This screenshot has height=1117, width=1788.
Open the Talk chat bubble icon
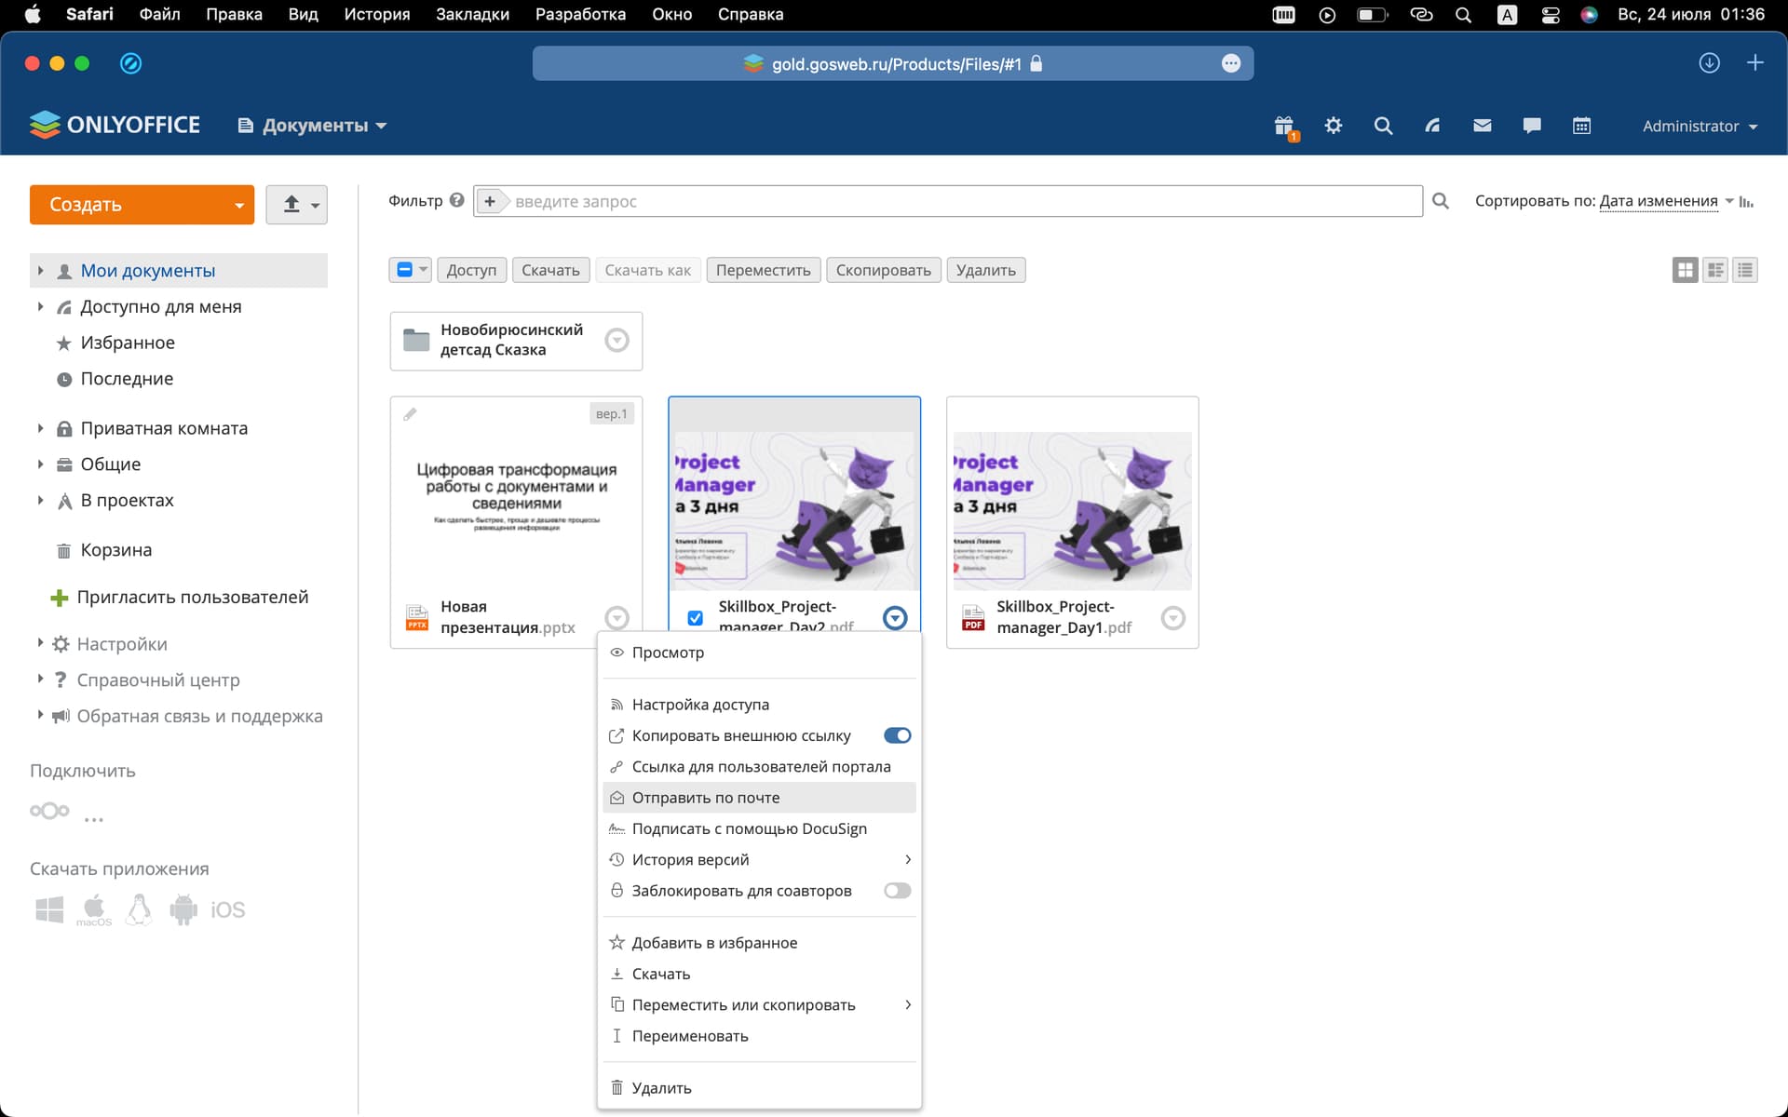coord(1532,126)
